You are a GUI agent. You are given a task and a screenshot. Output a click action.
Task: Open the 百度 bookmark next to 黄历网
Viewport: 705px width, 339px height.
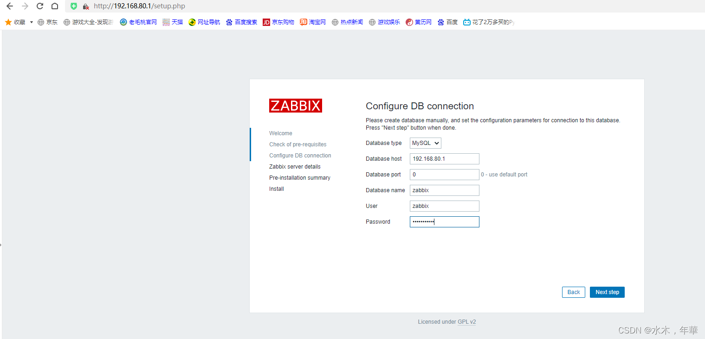[x=447, y=22]
